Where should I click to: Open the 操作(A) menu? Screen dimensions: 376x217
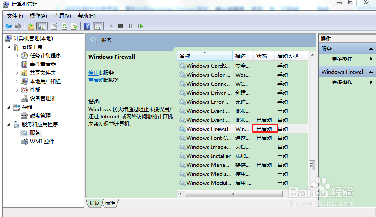coord(38,16)
